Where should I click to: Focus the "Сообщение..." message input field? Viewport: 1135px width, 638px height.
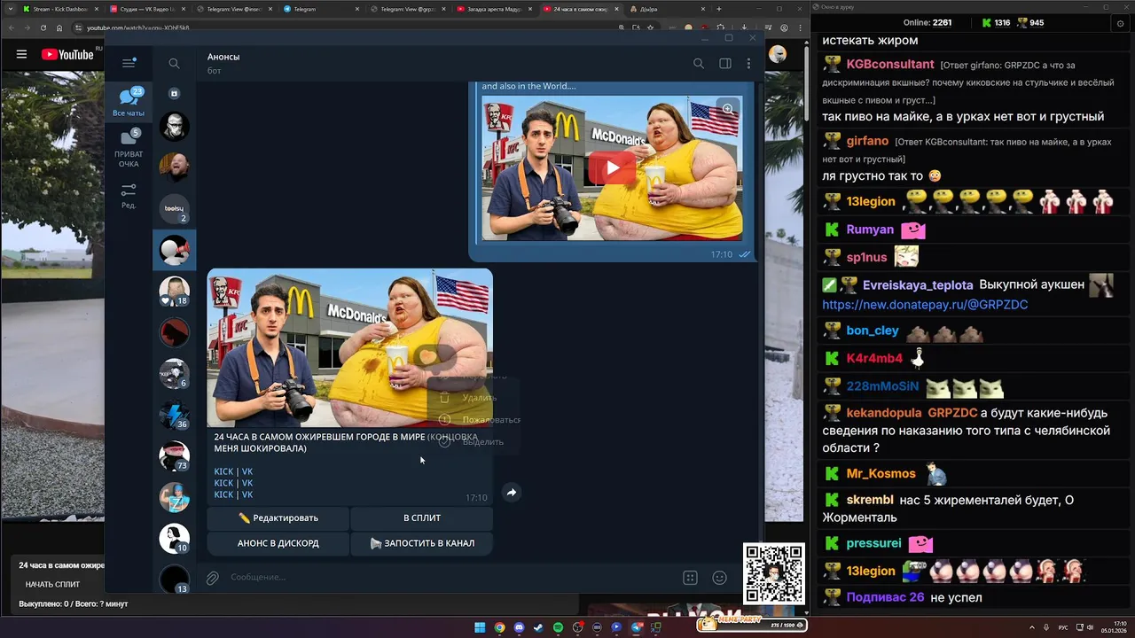point(452,578)
